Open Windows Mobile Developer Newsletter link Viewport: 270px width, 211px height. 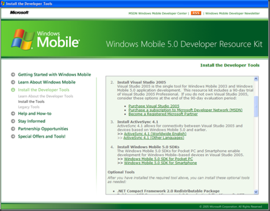point(233,13)
